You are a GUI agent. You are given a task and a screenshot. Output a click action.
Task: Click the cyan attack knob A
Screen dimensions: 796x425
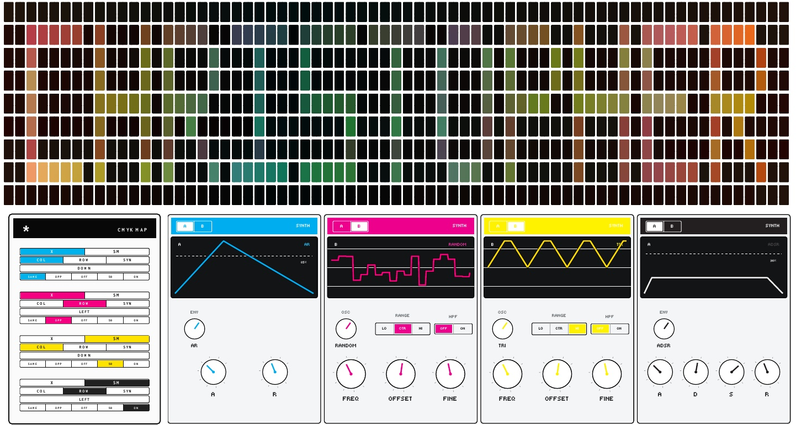point(213,372)
